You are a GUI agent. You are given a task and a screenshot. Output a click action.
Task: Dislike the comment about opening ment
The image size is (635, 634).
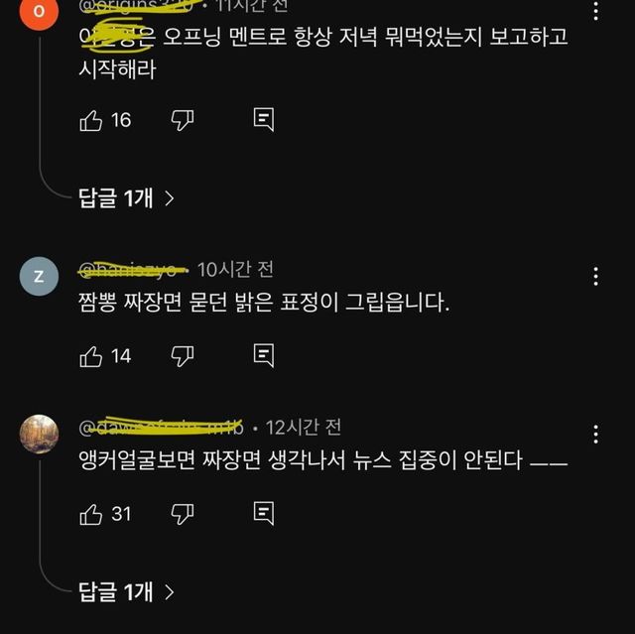(182, 120)
